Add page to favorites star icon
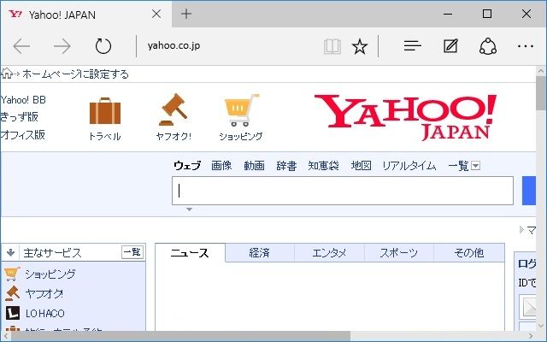547x342 pixels. click(x=360, y=46)
